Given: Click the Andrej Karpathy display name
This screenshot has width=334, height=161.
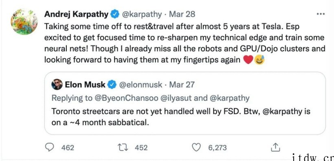Looking at the screenshot, I should pos(77,14).
